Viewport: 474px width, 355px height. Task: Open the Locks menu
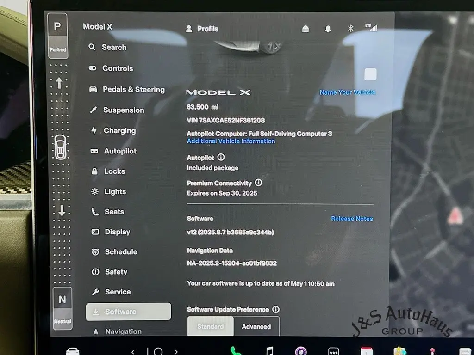pos(108,171)
